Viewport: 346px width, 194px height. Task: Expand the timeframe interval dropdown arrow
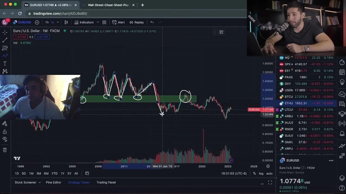tap(58, 22)
